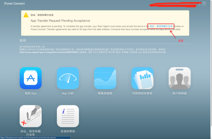Open the 协议、税务和银行业务 pen icon
This screenshot has width=212, height=139.
pos(31,116)
